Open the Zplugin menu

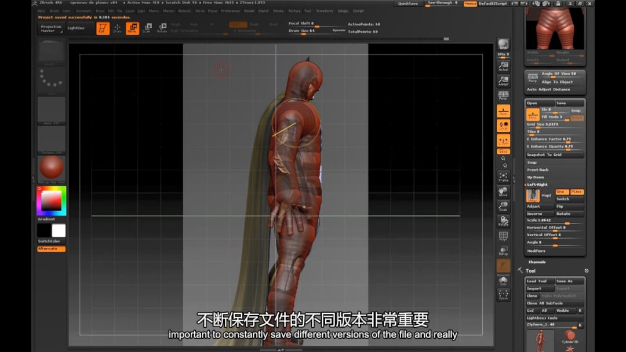[343, 11]
